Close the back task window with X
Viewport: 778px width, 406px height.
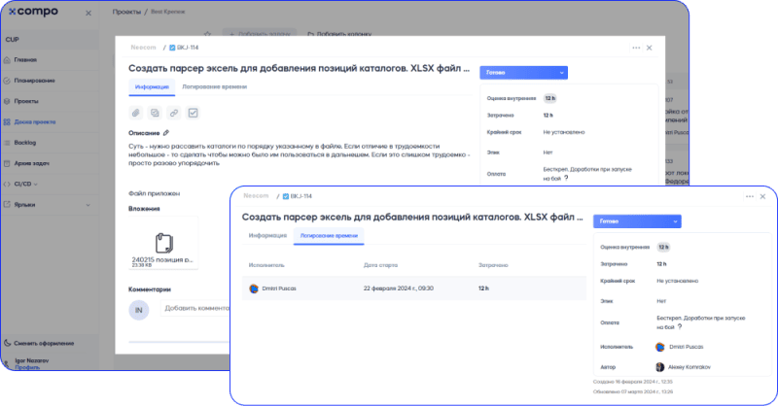point(649,49)
